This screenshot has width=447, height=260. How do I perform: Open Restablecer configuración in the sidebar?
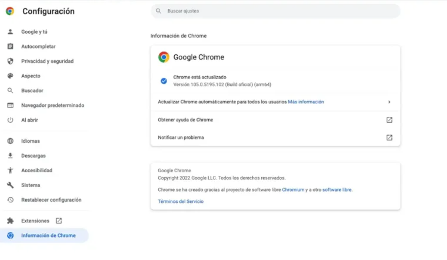[x=51, y=200]
